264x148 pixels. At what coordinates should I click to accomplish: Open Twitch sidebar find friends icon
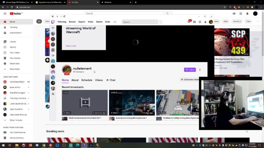point(53,94)
